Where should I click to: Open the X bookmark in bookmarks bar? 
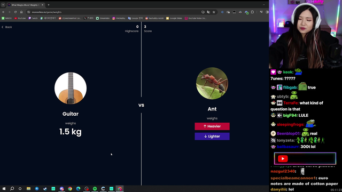point(89,18)
